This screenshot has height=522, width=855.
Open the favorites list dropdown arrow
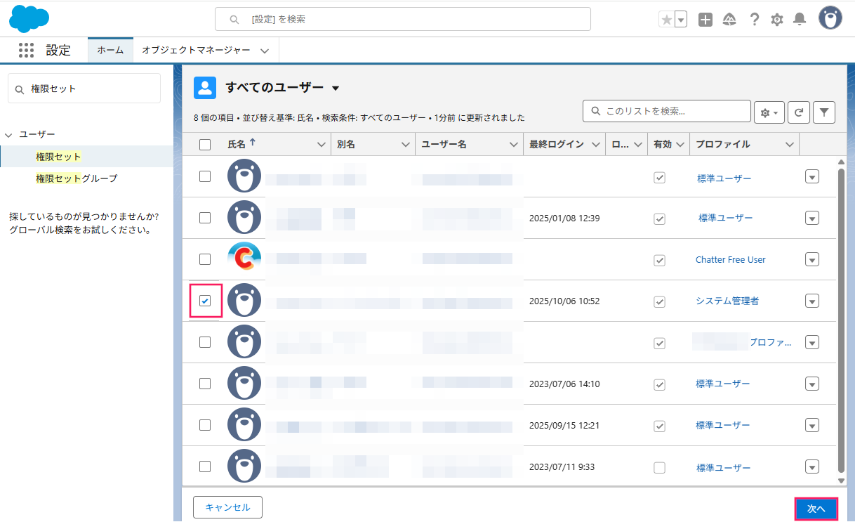coord(680,20)
